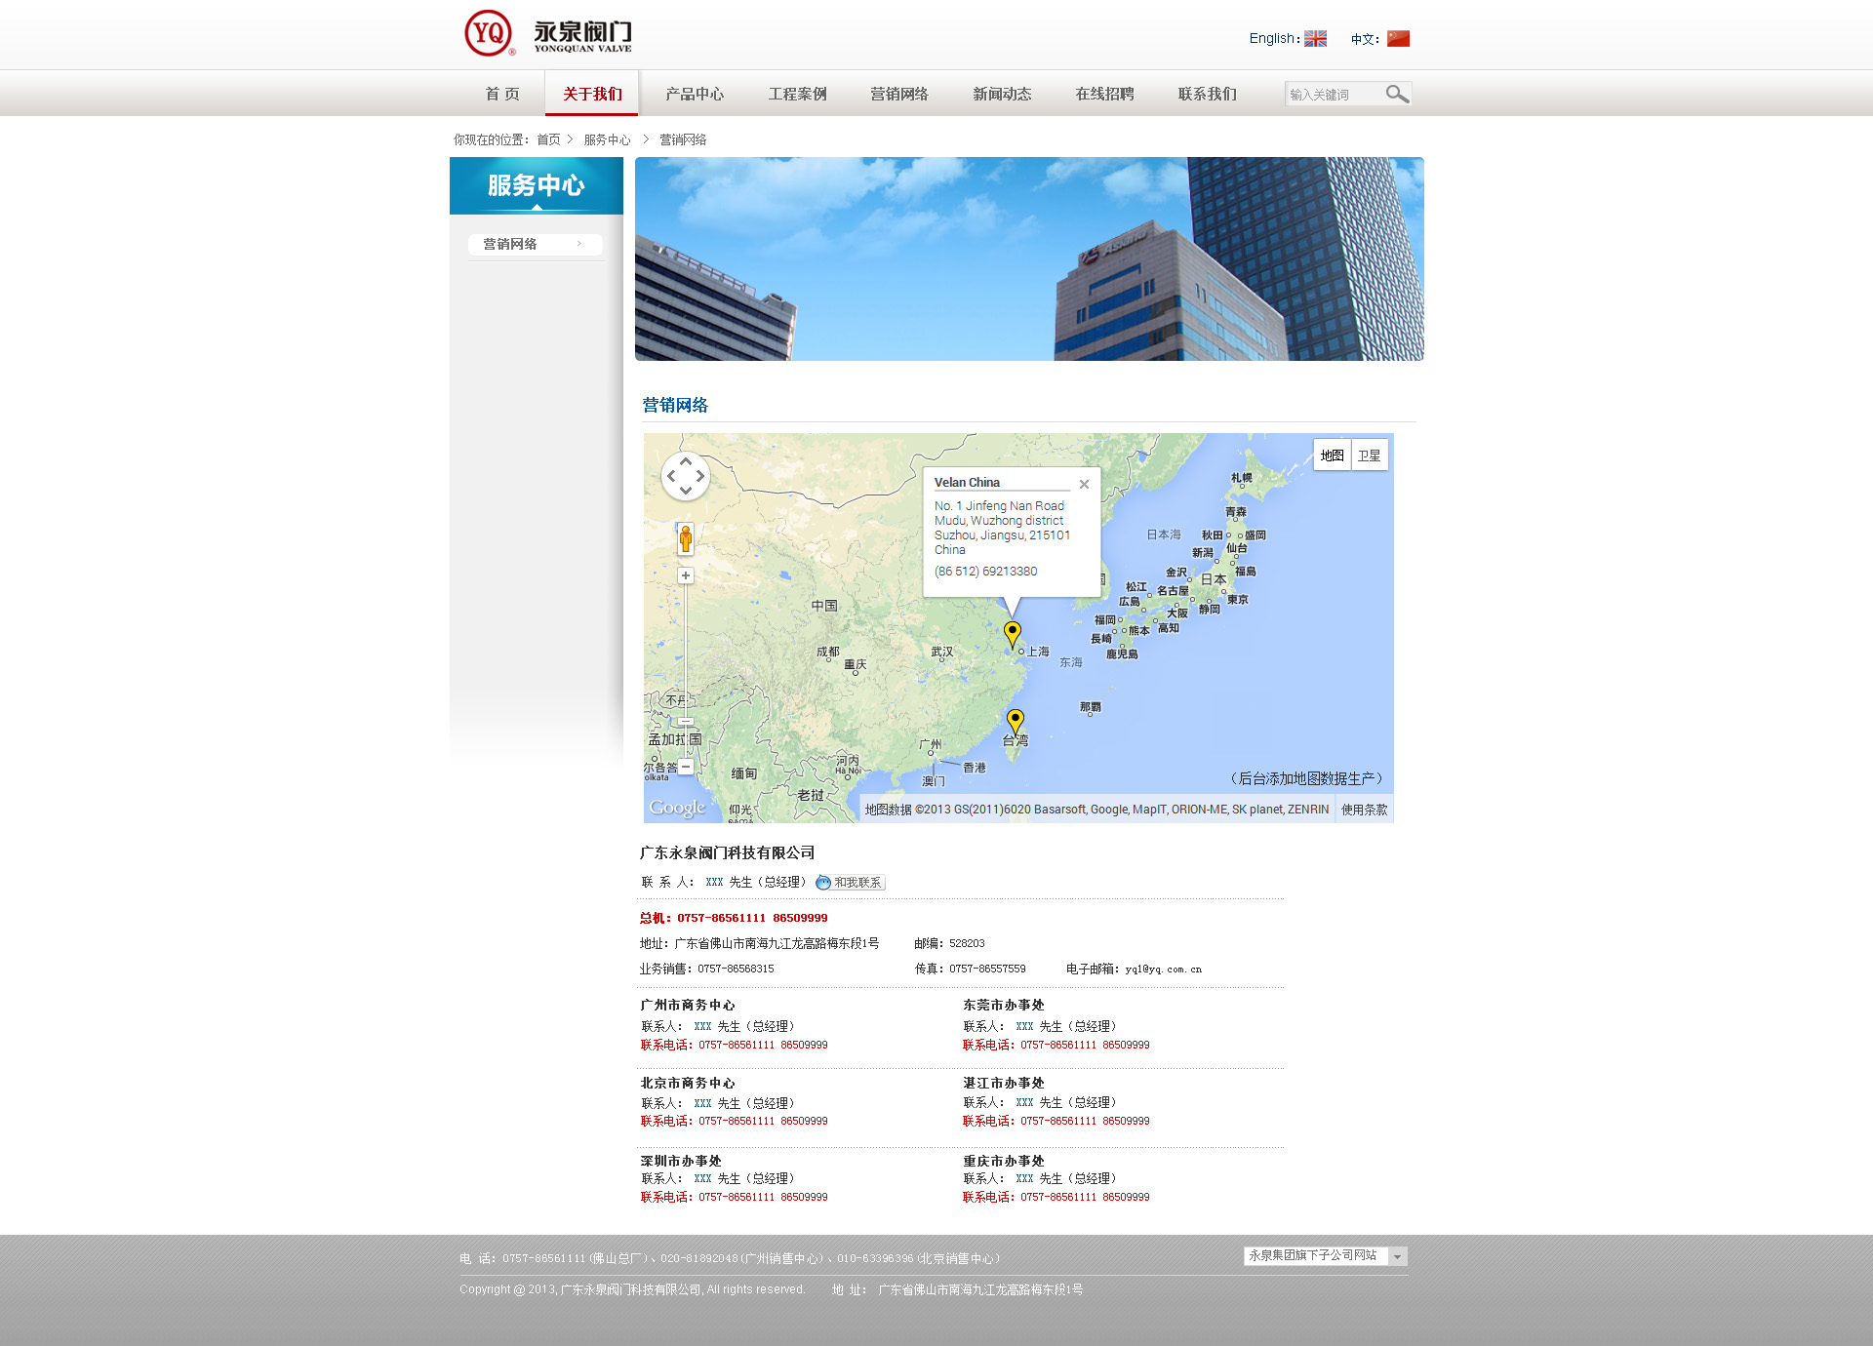Switch map to 地图 map view

click(1332, 455)
